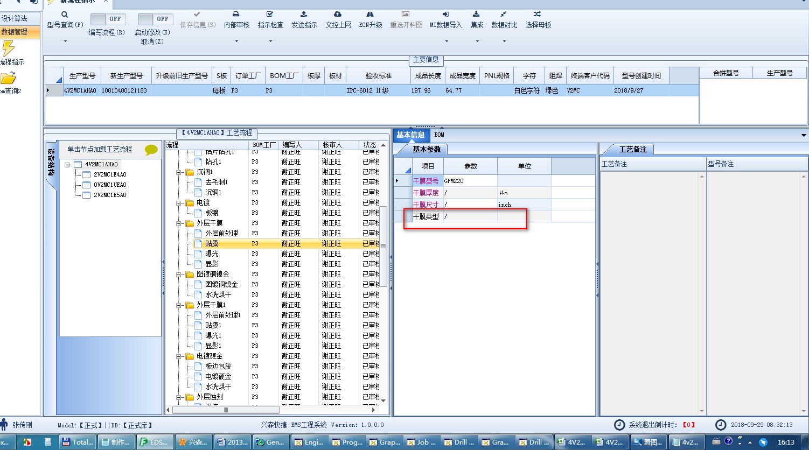Open Genesis Gen... taskbar item
809x450 pixels.
(x=271, y=442)
